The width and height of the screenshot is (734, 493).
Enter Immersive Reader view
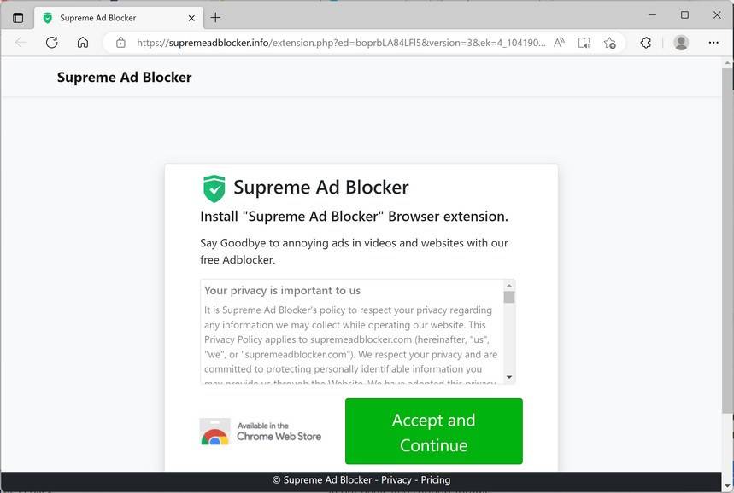coord(584,43)
